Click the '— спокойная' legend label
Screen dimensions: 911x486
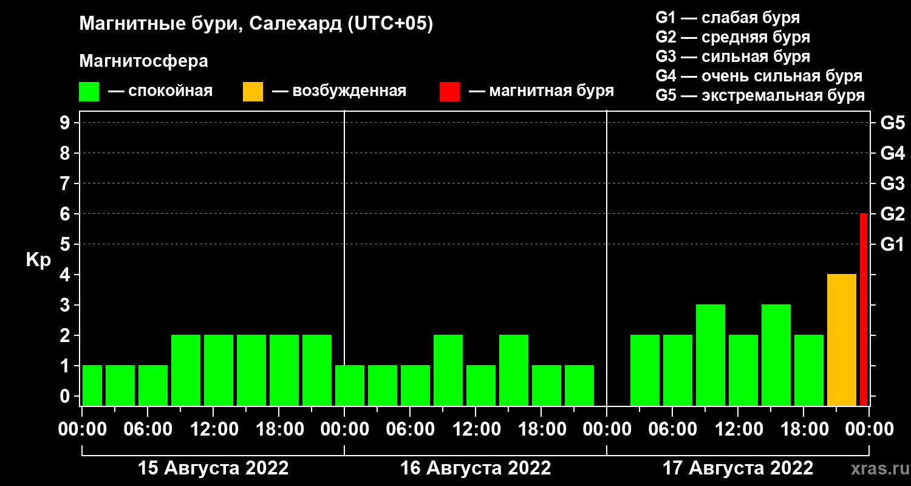[x=160, y=92]
